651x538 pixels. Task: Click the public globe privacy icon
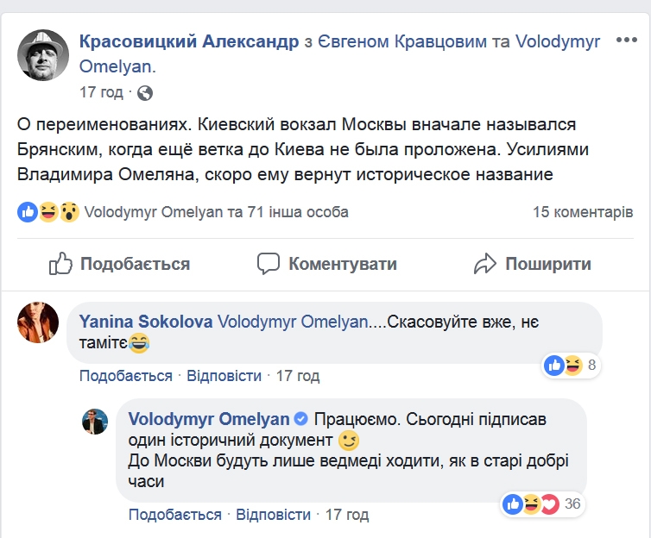coord(144,92)
